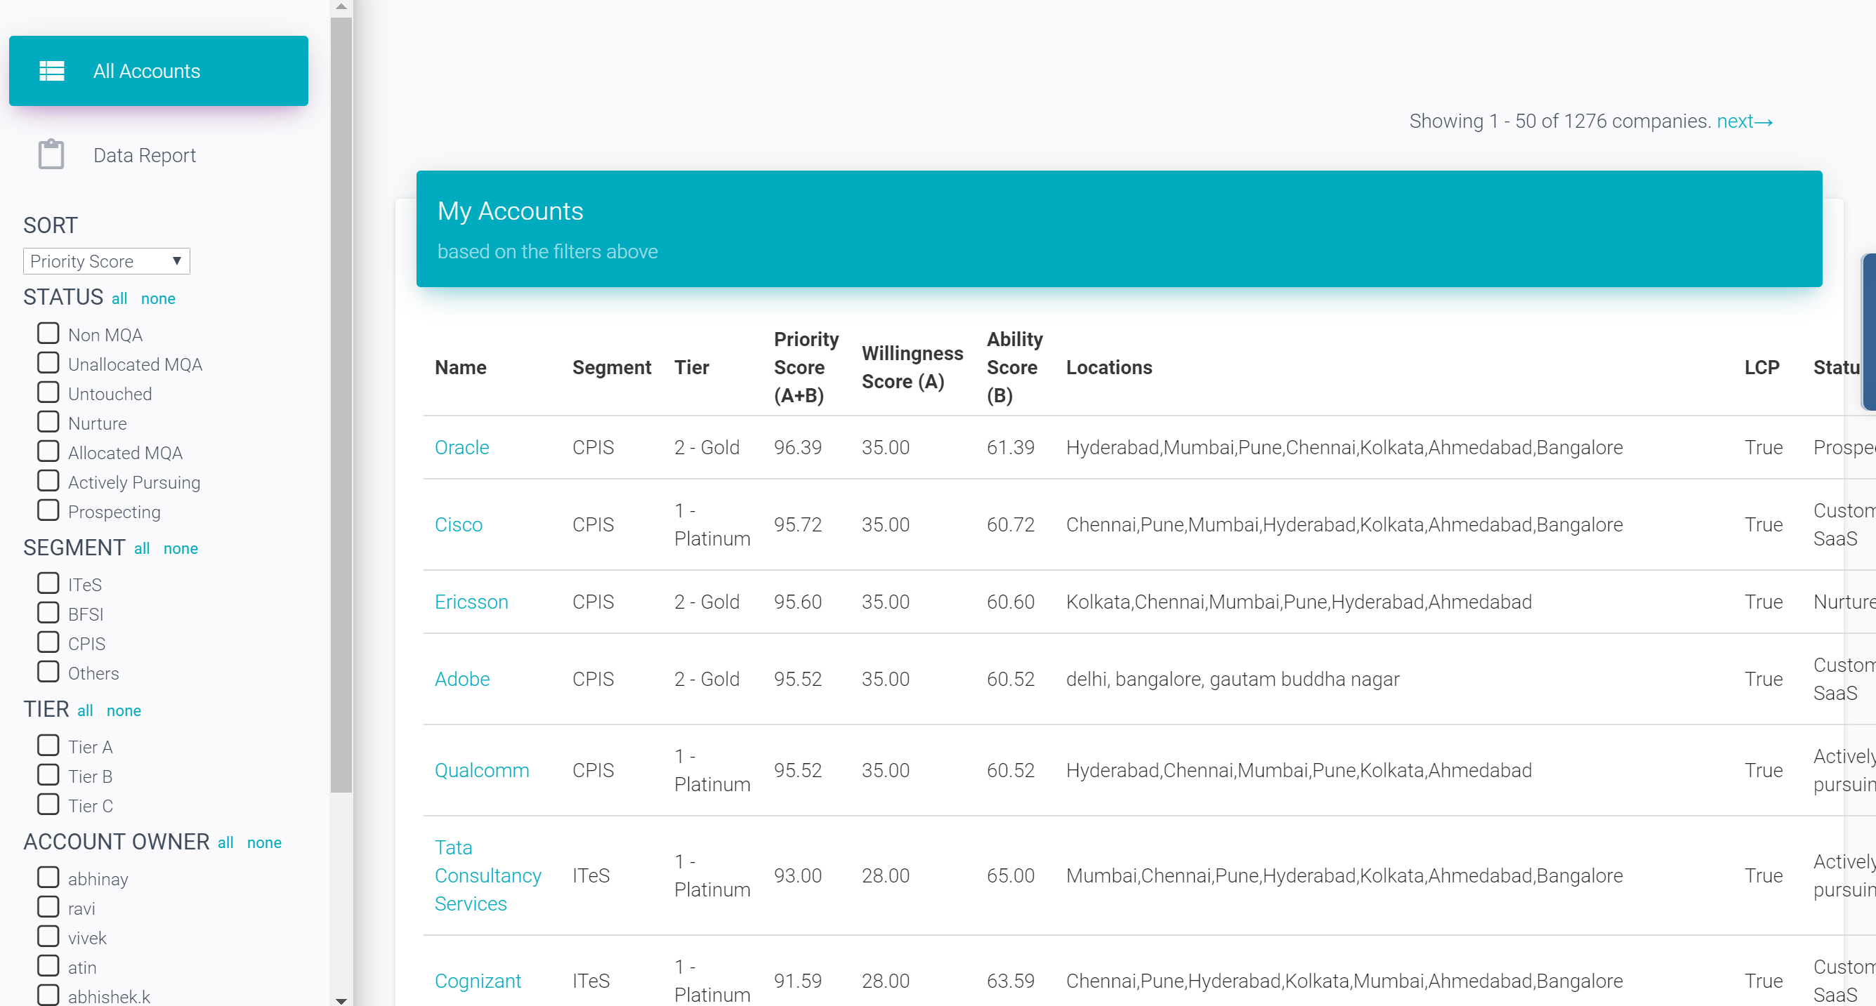Click Tata's willingness score 28.00
This screenshot has width=1876, height=1006.
click(x=885, y=875)
